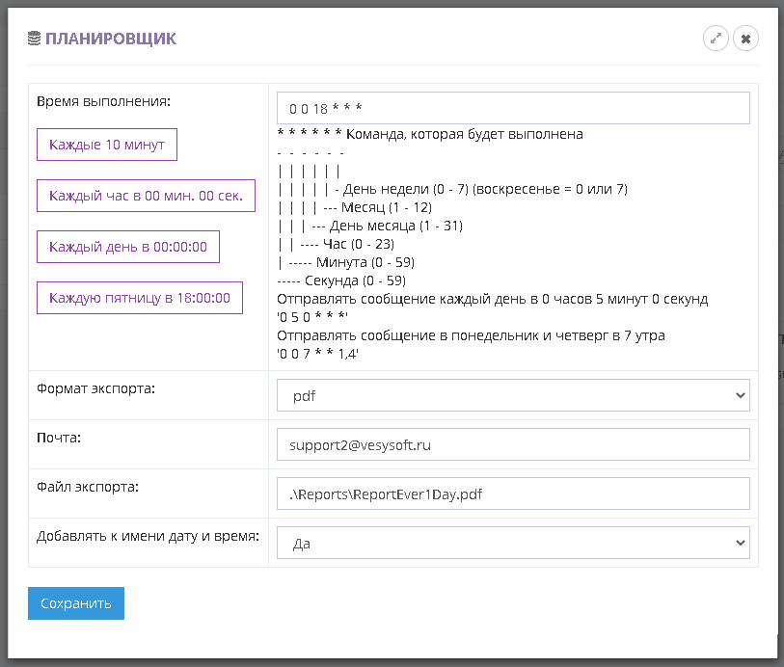The width and height of the screenshot is (784, 667).
Task: Apply the 'Каждые 10 минут' preset
Action: tap(107, 145)
